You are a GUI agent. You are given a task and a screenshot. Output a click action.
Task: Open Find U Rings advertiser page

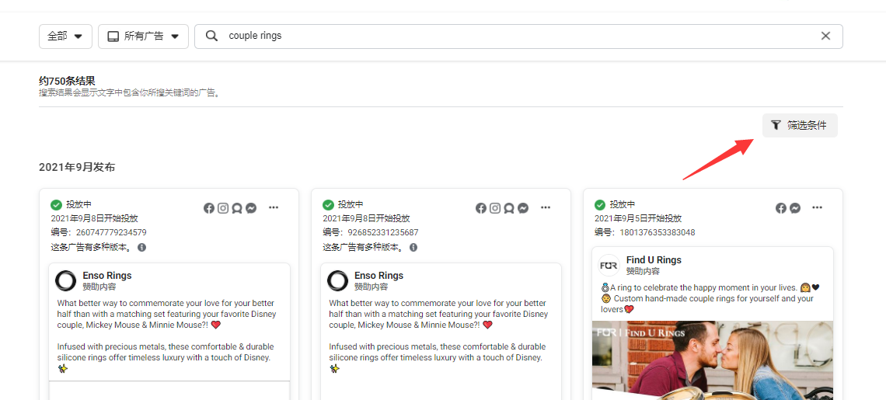[x=654, y=260]
